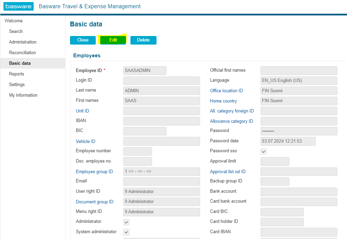Click the Allowance category ID link
Screen dimensions: 347x239
pos(231,121)
